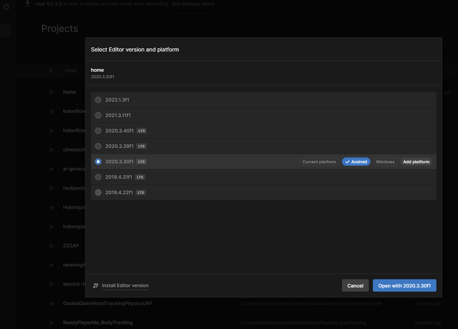Click the LTS badge next to 2020.3.40f1
Image resolution: width=458 pixels, height=329 pixels.
141,131
